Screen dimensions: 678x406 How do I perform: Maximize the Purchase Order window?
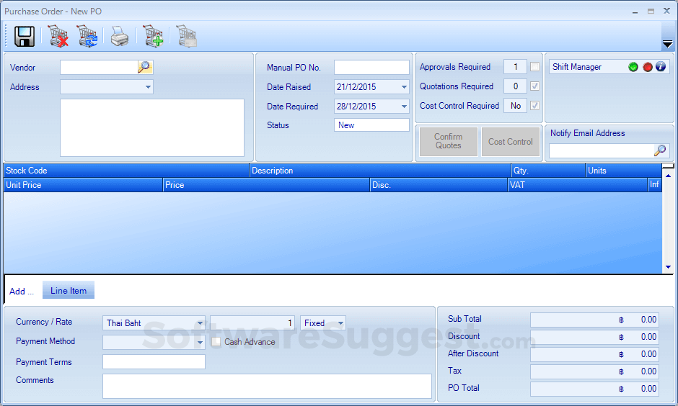pyautogui.click(x=651, y=12)
